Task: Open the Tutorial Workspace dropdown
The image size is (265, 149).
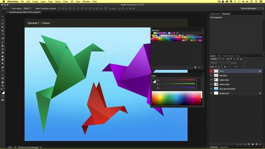Action: coord(251,8)
